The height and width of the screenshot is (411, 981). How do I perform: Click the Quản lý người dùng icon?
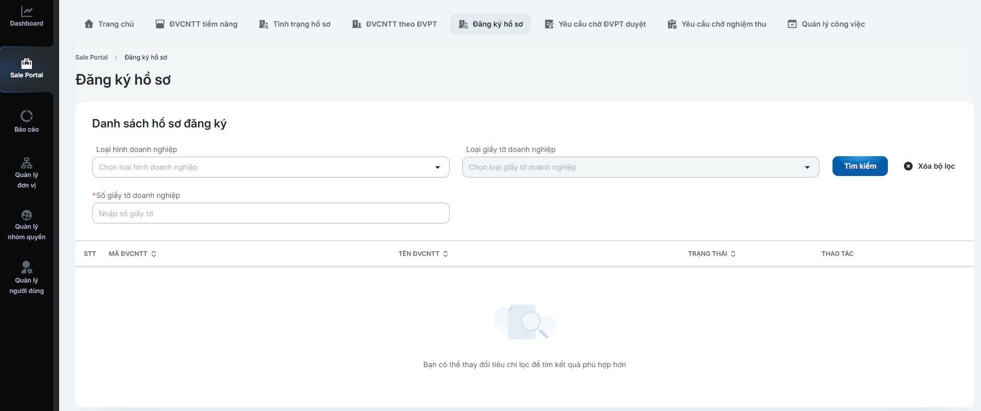(27, 267)
